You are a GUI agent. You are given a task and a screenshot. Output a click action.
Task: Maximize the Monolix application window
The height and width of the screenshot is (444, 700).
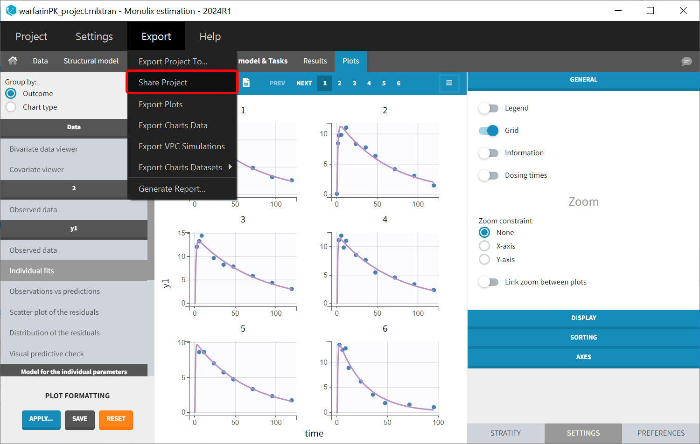click(x=650, y=11)
